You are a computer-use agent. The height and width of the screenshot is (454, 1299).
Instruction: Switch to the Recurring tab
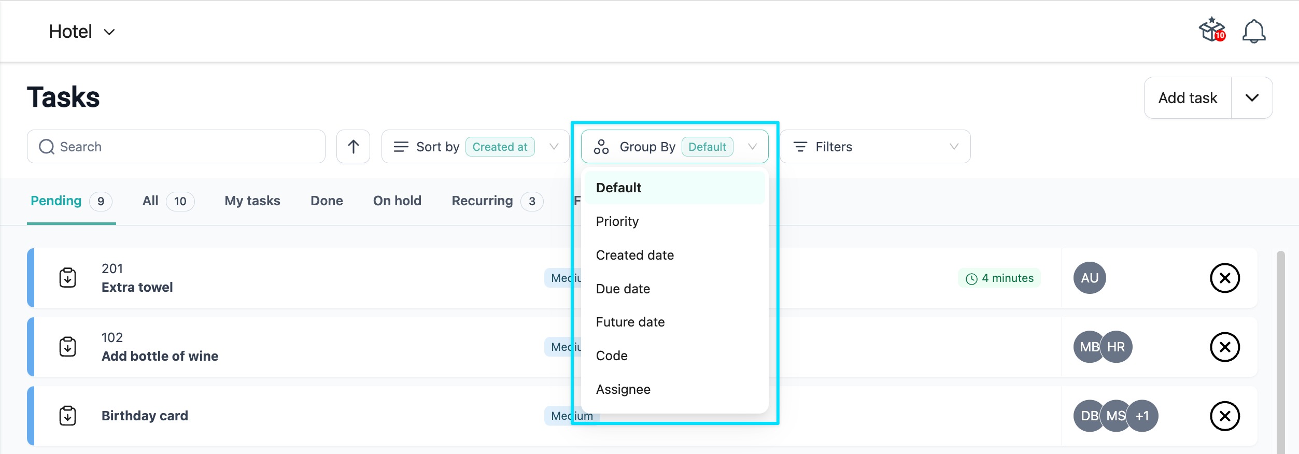tap(482, 201)
